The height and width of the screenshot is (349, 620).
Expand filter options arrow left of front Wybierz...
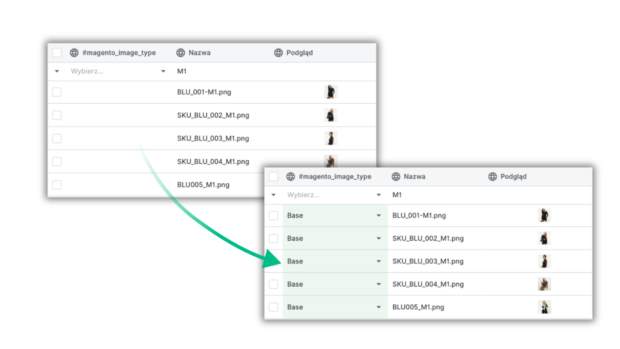[x=273, y=195]
